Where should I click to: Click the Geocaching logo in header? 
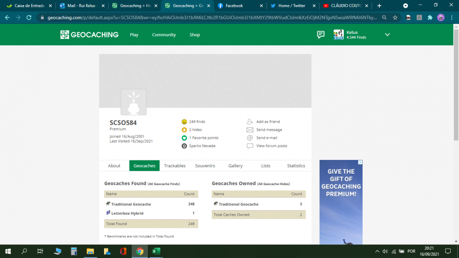tap(90, 34)
